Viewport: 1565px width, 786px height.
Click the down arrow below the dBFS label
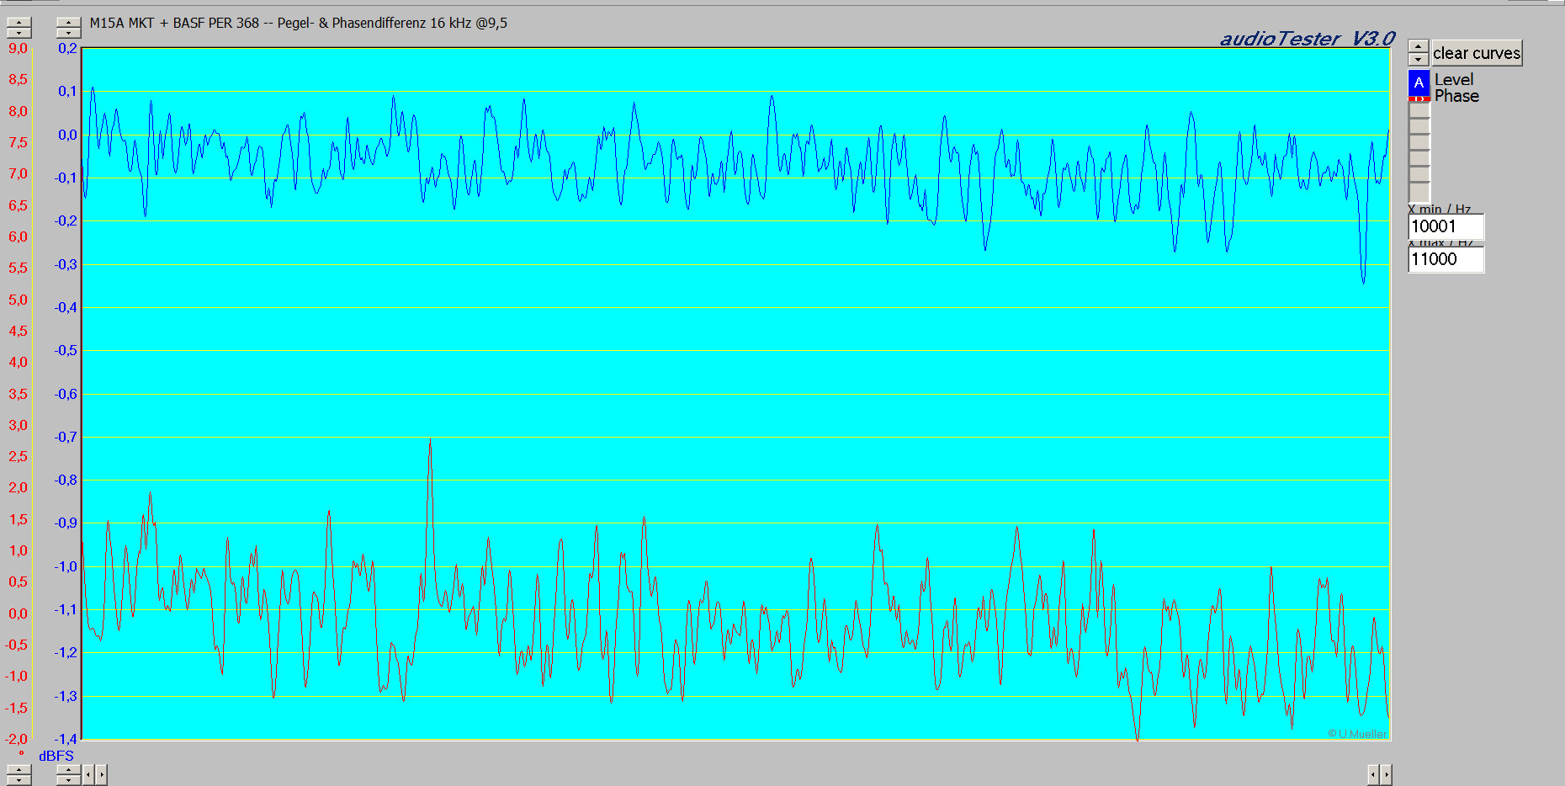tap(68, 780)
